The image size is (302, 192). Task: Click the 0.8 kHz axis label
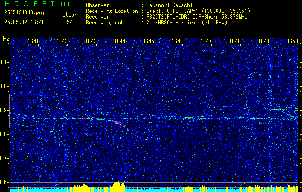(x=4, y=134)
